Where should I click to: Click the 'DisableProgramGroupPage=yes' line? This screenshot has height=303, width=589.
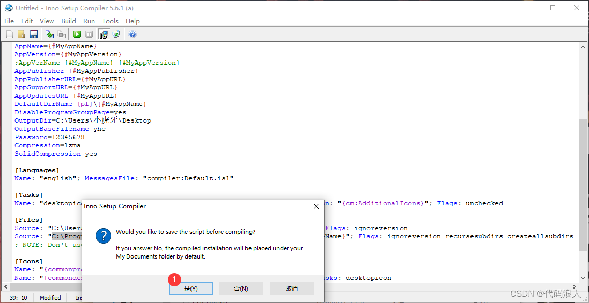[70, 112]
